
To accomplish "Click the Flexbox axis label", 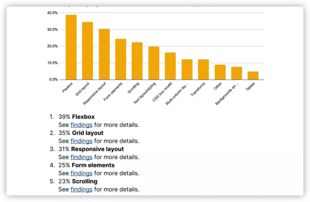I will [68, 87].
